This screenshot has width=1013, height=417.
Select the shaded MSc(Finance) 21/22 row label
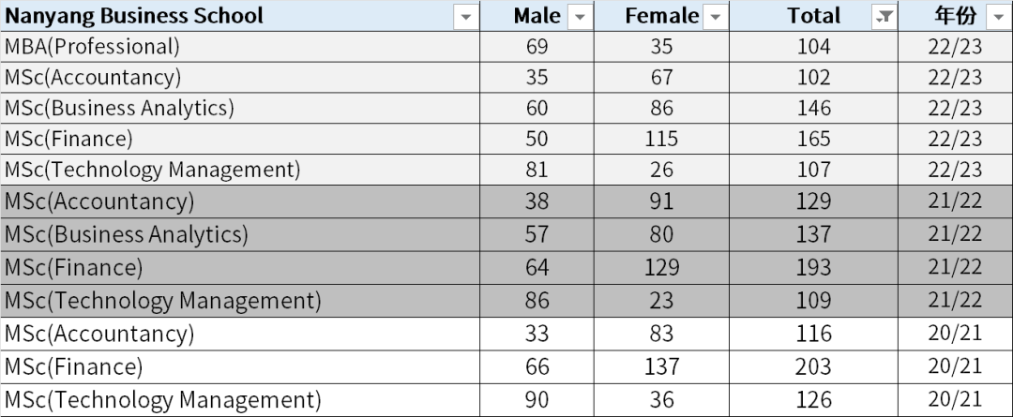coord(74,268)
